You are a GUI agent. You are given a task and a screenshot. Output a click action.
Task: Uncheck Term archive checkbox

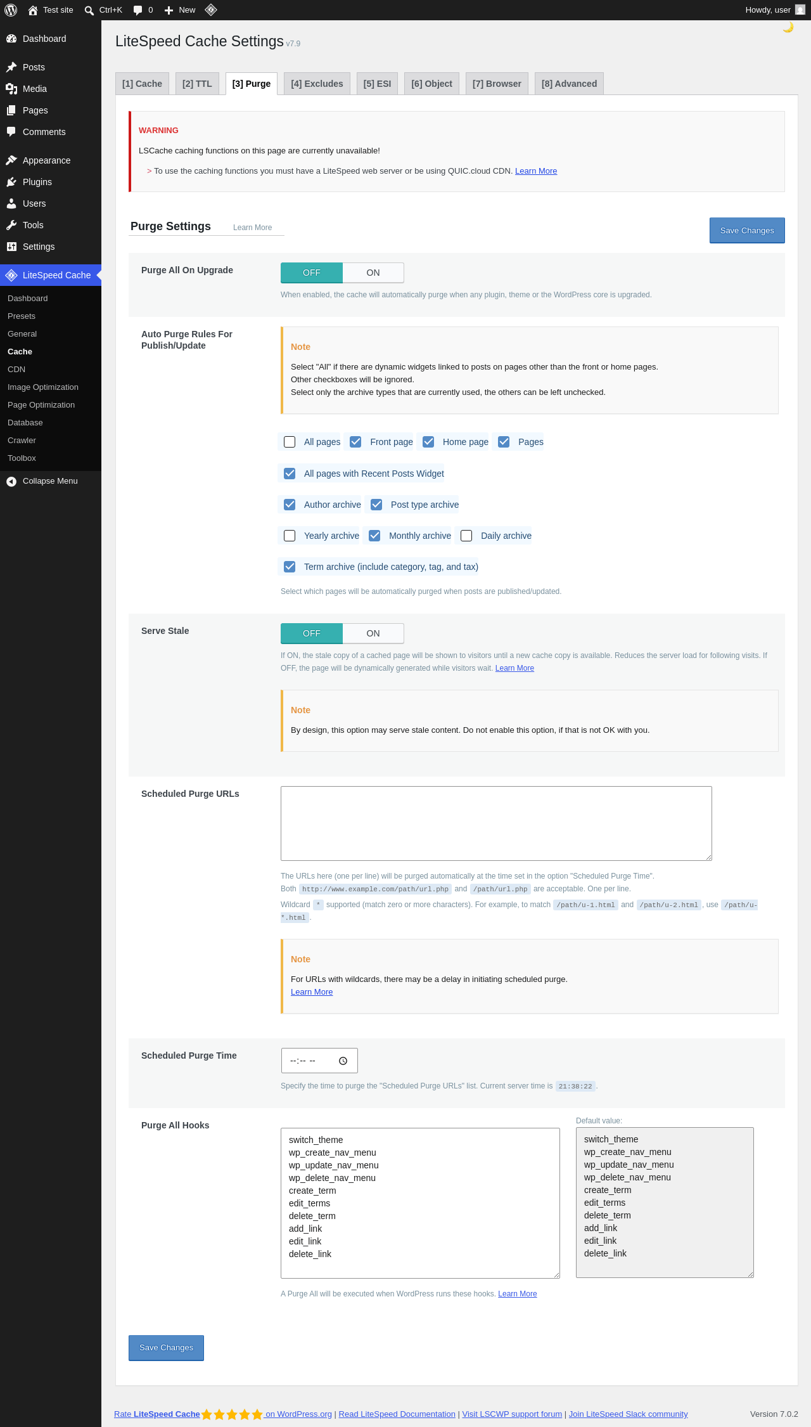(290, 567)
